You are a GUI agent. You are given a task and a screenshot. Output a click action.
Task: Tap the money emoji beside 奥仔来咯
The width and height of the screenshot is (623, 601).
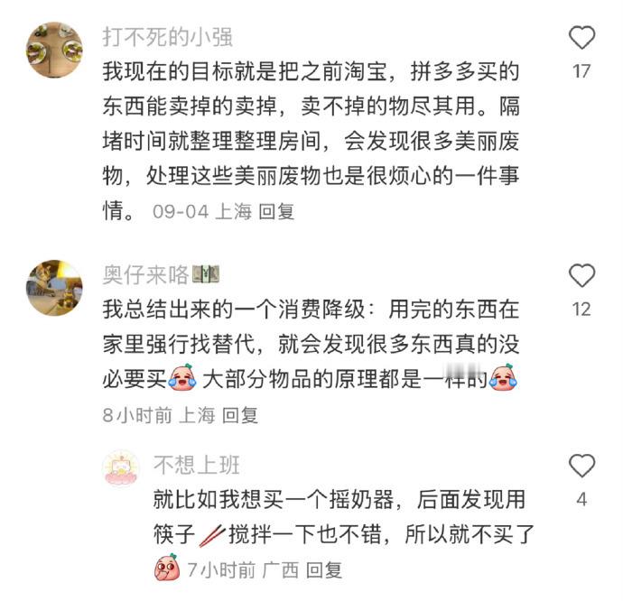(x=206, y=274)
